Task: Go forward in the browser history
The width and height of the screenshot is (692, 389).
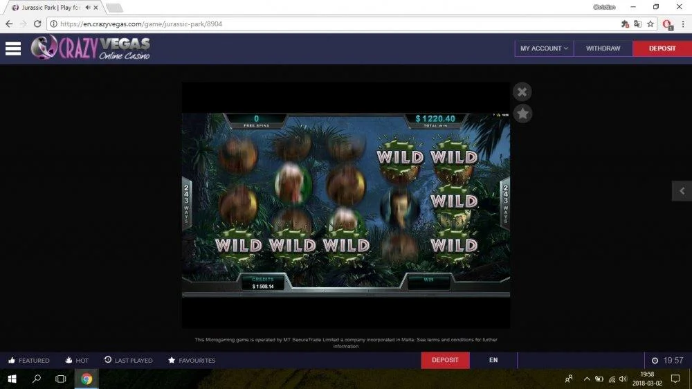Action: 24,24
